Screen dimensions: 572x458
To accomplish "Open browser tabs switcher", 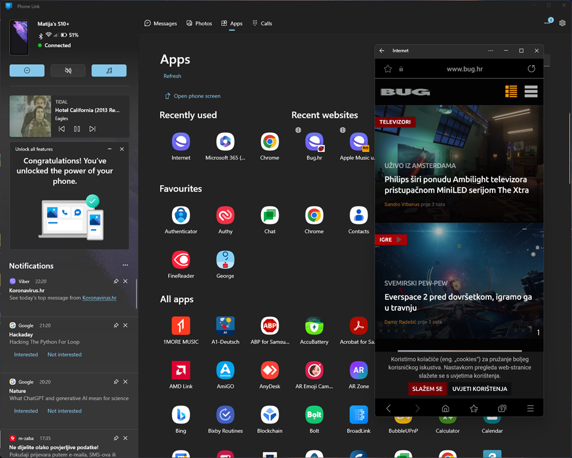I will [x=502, y=408].
